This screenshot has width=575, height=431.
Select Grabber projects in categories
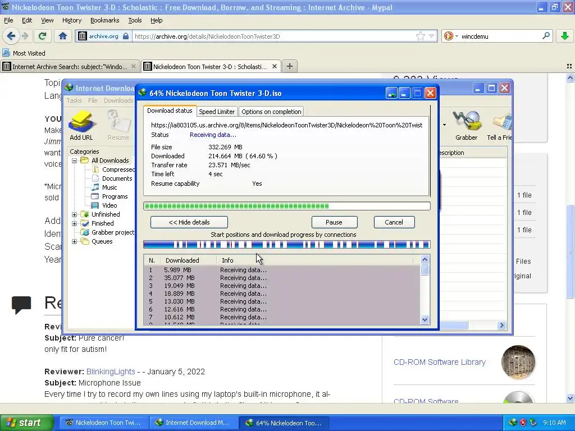(x=108, y=232)
